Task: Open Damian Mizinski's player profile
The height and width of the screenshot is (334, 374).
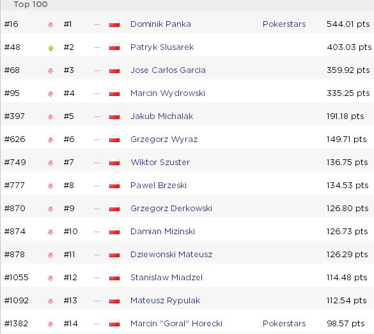Action: 162,232
